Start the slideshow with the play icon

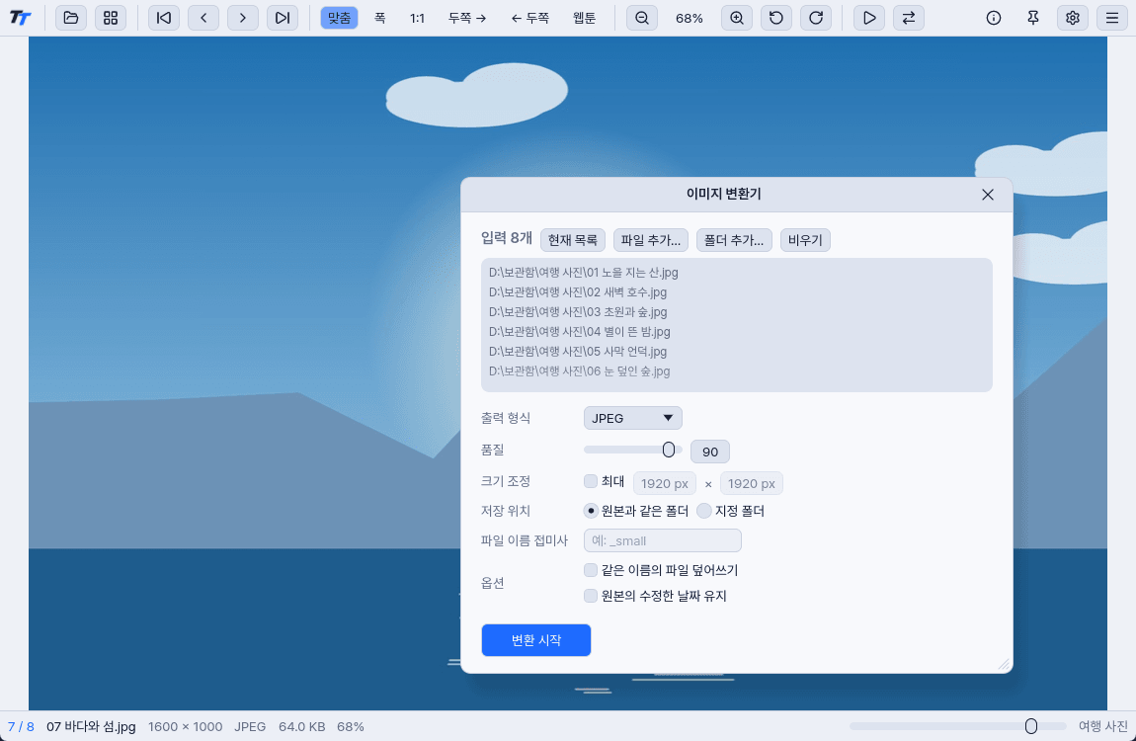tap(869, 18)
